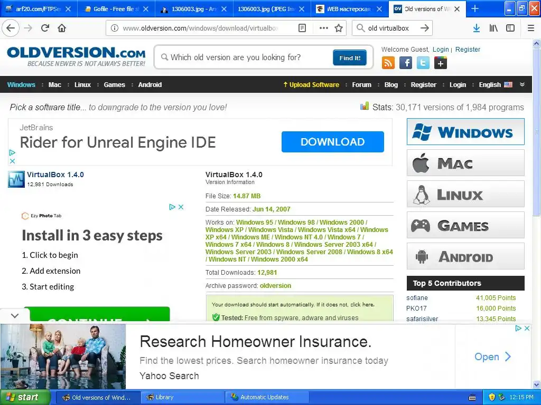Open the Android sidebar category button
The image size is (541, 405).
(x=465, y=256)
